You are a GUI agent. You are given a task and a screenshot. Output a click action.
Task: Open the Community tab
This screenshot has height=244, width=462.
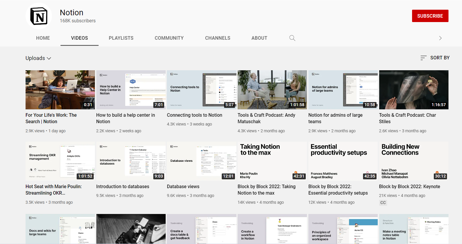point(169,38)
